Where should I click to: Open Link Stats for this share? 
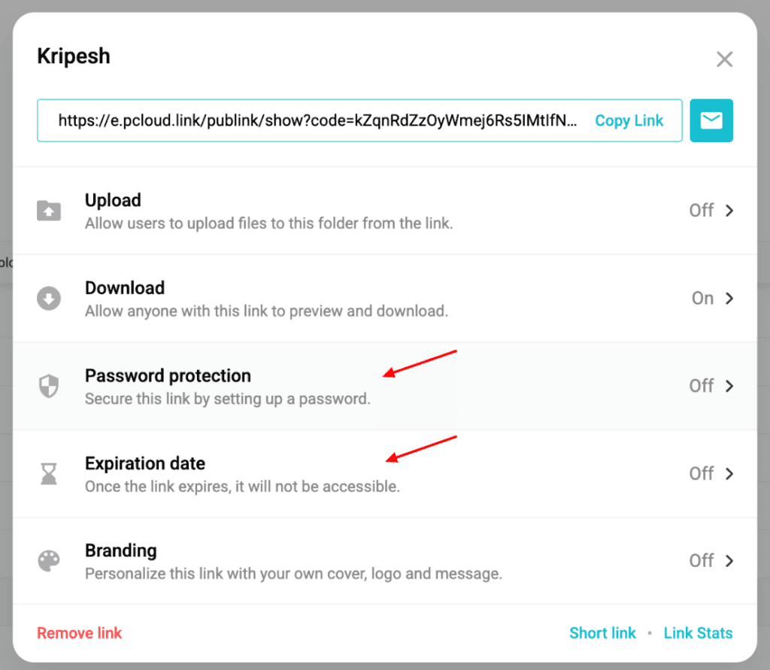pos(698,632)
